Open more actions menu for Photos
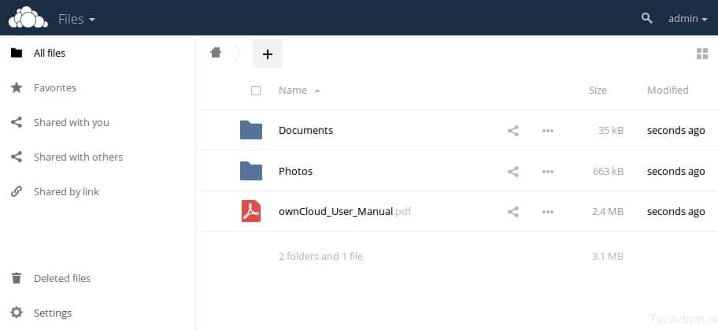The width and height of the screenshot is (718, 330). click(x=548, y=172)
